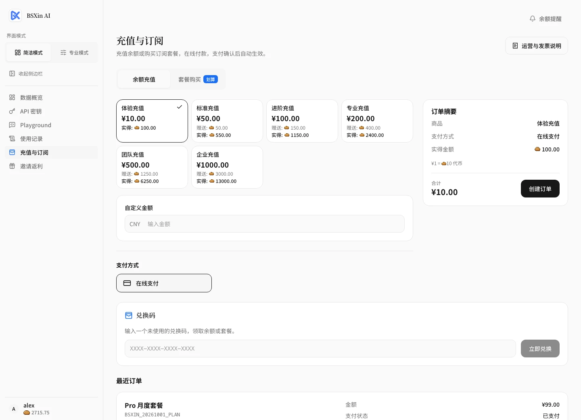Click order ID BSXIN_20261001_PLAN

pos(153,415)
